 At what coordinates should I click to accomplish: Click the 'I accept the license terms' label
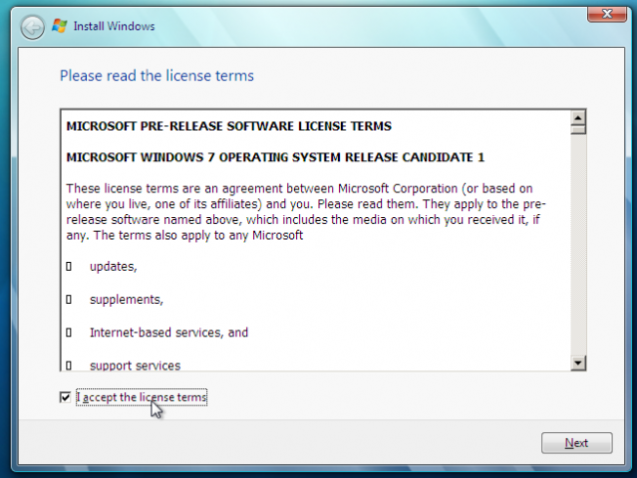tap(142, 397)
